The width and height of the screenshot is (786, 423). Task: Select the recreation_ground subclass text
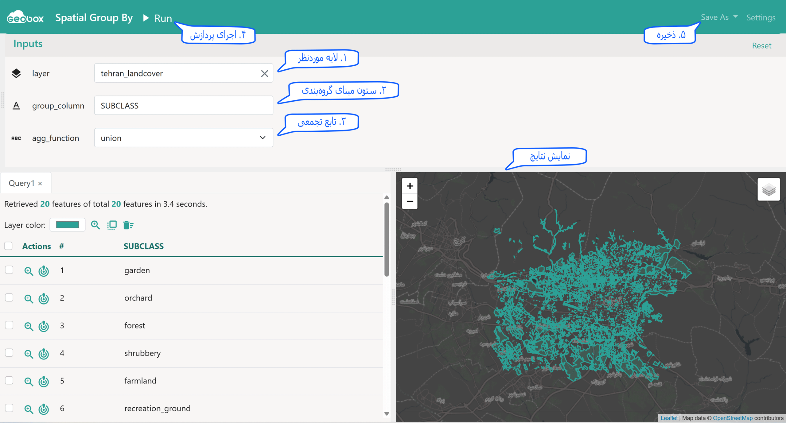[x=157, y=409]
